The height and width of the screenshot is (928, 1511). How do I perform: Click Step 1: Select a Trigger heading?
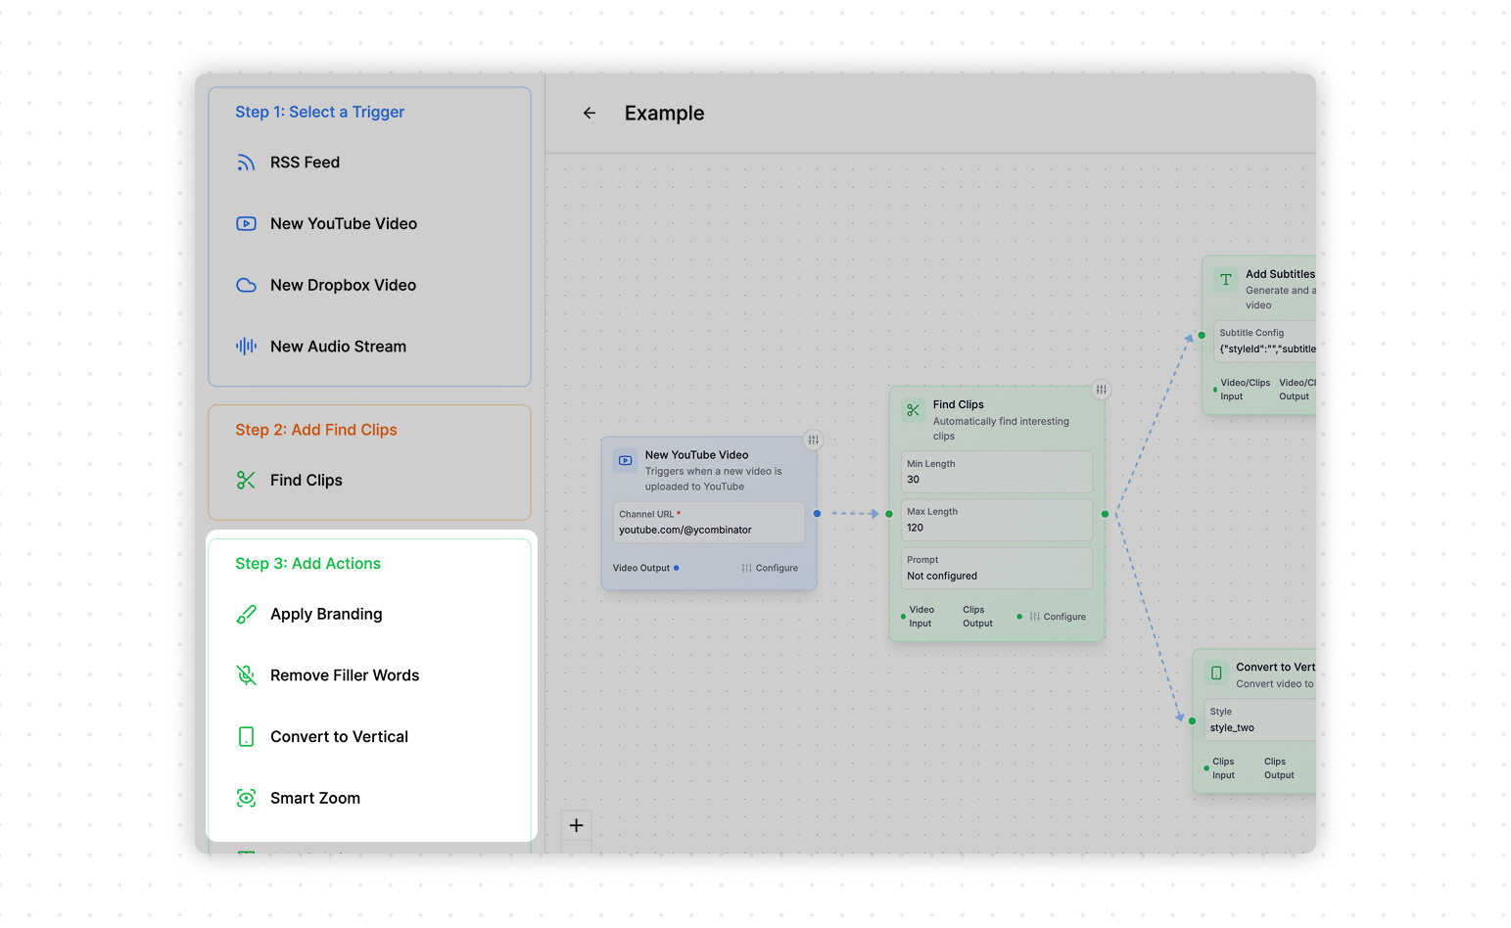(320, 113)
